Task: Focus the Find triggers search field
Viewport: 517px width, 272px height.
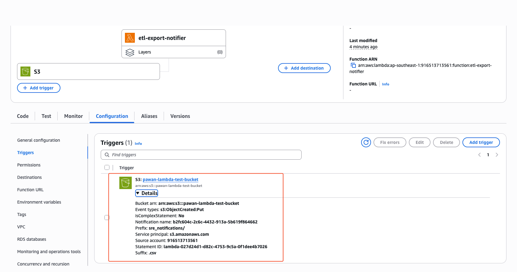Action: pyautogui.click(x=201, y=155)
